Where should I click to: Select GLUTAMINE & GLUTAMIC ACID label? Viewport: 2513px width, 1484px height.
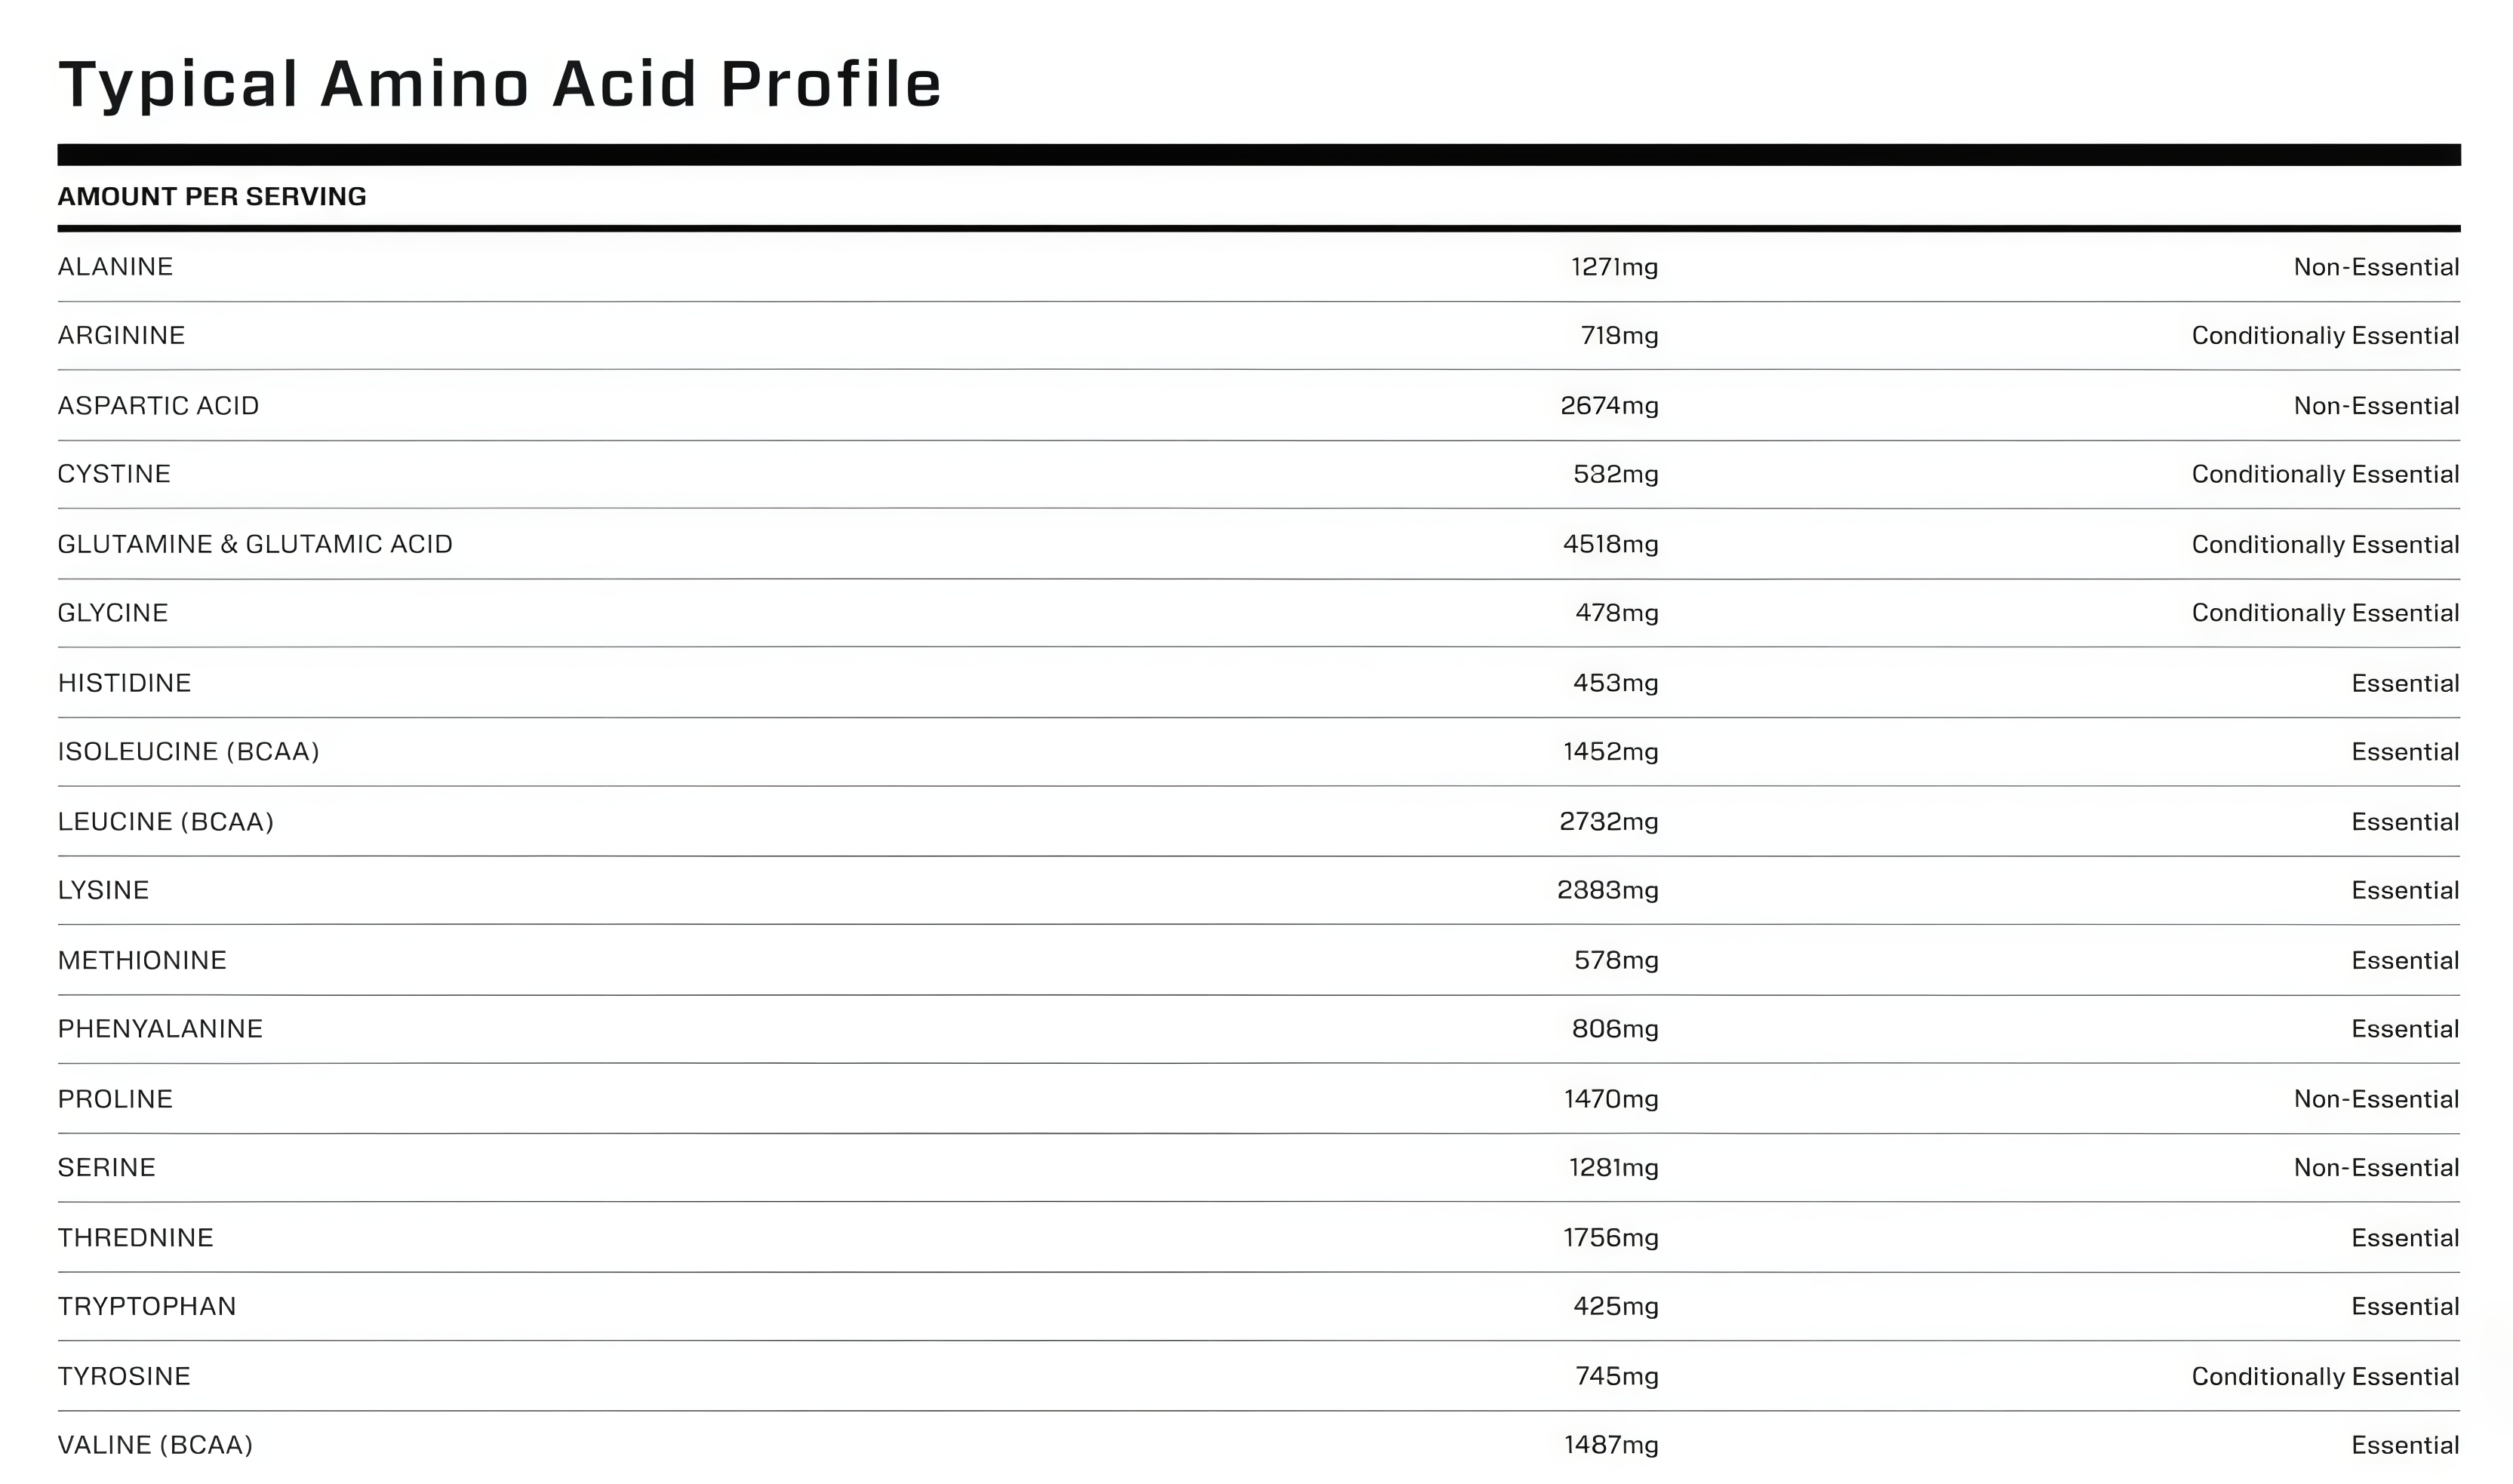255,544
